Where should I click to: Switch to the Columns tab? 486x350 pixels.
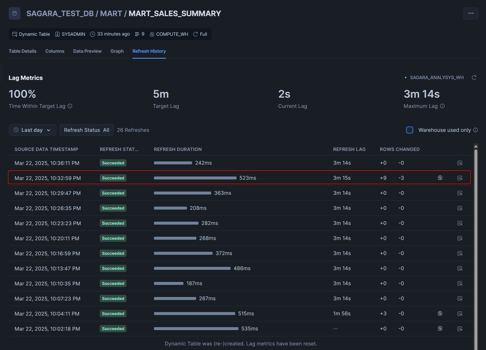tap(55, 51)
